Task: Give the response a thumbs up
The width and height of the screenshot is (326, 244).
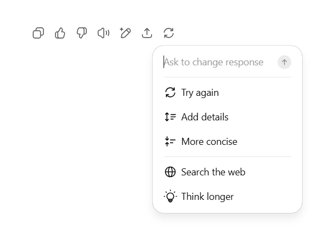Action: (60, 33)
